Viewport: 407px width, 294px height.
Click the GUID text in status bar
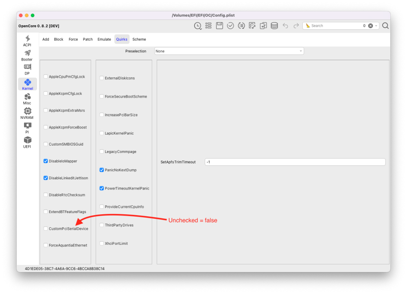point(65,269)
